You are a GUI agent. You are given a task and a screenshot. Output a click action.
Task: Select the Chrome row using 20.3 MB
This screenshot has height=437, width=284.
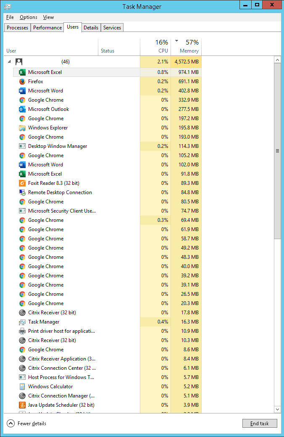coord(107,303)
